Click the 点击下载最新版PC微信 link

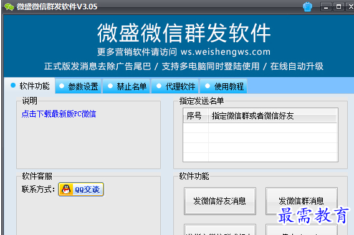click(59, 114)
